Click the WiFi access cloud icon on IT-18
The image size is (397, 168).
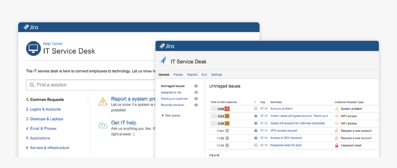337,116
